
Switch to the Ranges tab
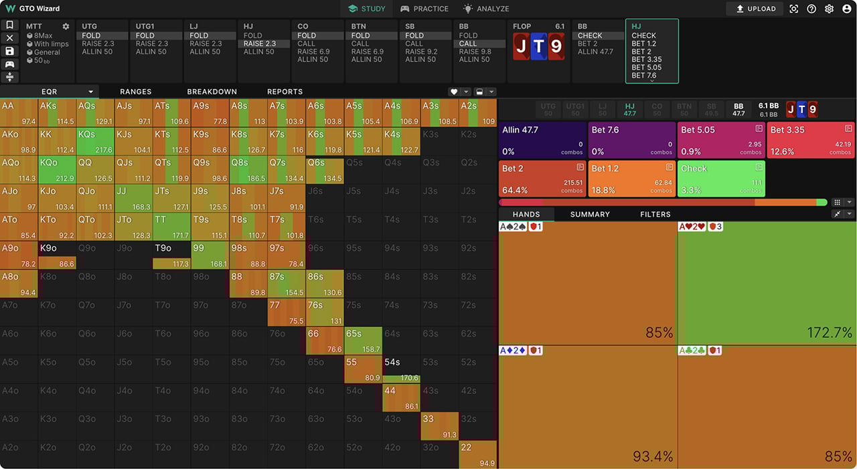point(135,92)
